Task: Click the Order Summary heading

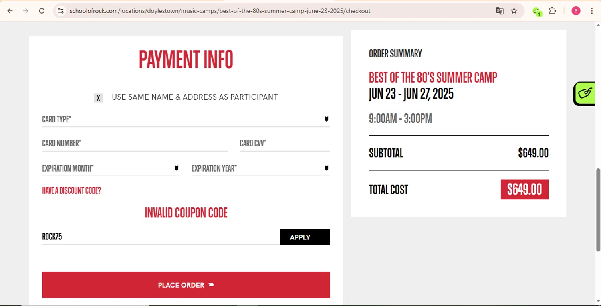Action: 395,54
